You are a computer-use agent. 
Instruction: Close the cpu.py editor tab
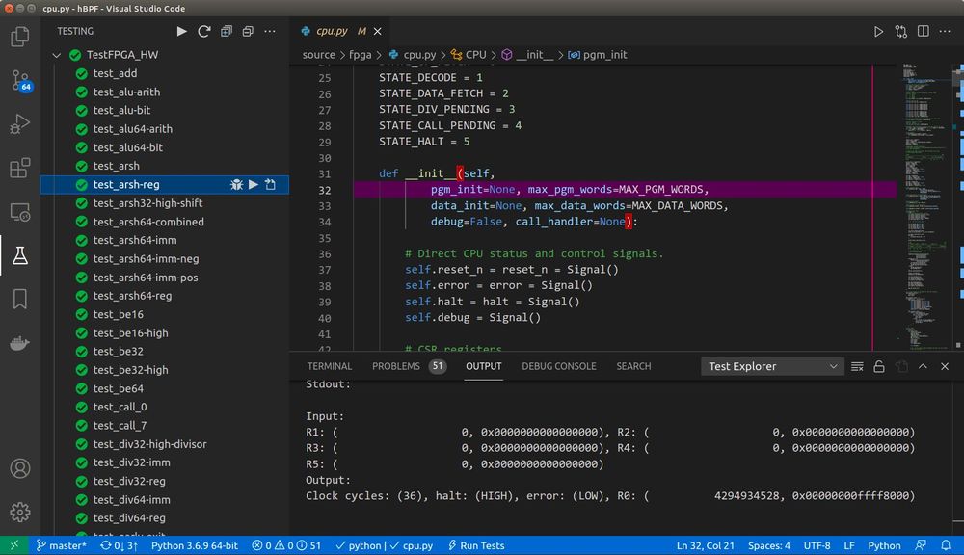tap(378, 31)
